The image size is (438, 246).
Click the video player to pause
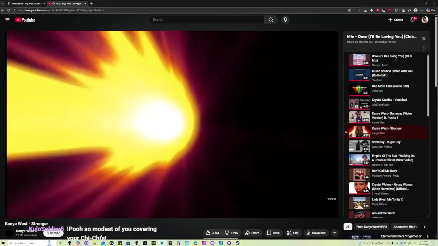click(x=172, y=124)
